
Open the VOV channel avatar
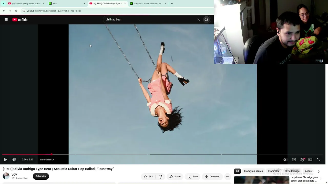pos(6,176)
